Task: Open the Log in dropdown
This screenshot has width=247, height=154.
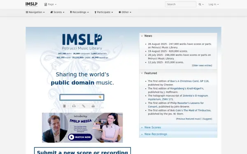Action: coord(213,5)
